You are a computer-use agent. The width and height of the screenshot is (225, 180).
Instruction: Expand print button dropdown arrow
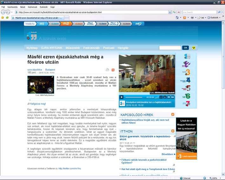click(x=196, y=18)
